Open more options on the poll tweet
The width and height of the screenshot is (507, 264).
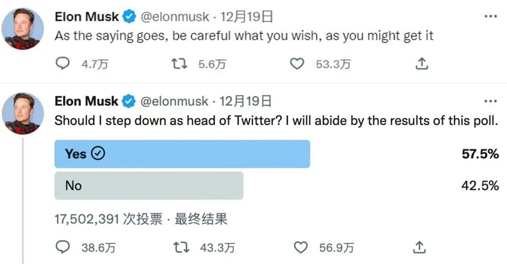(490, 101)
